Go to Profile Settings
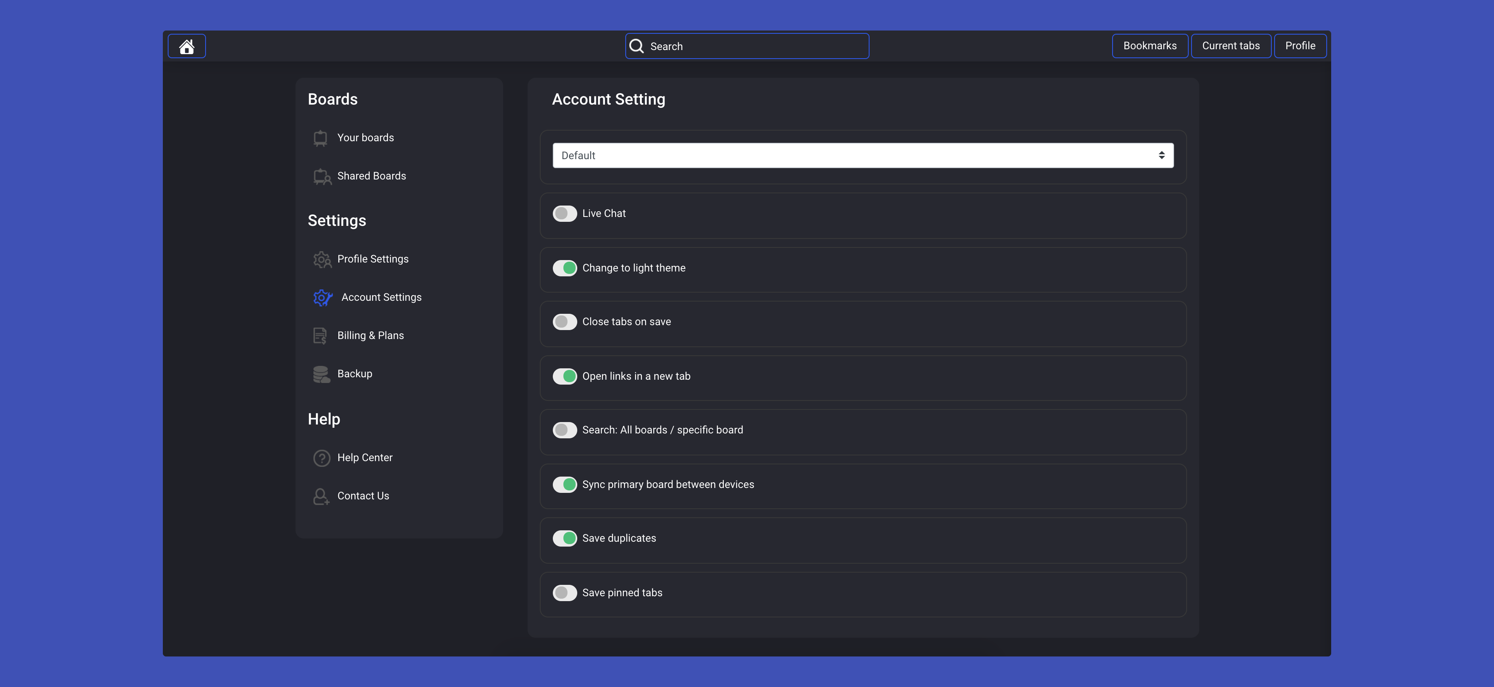 [x=372, y=259]
